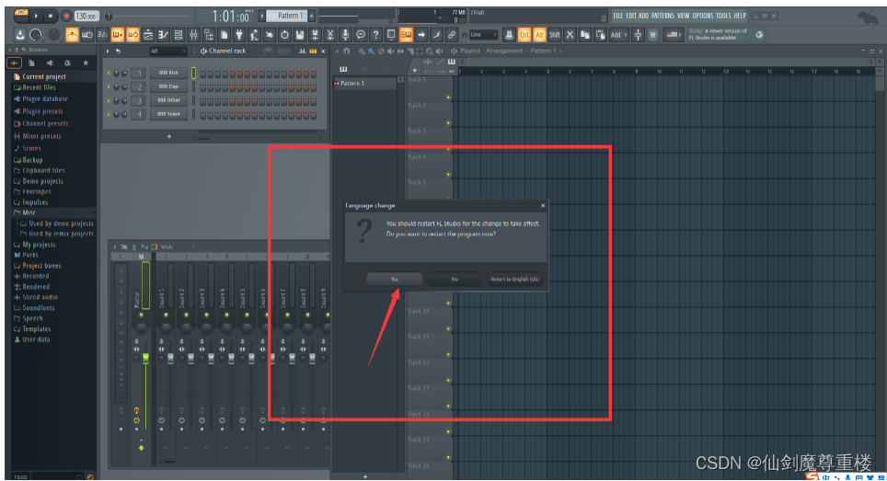
Task: Click the save project floppy icon
Action: pyautogui.click(x=300, y=34)
